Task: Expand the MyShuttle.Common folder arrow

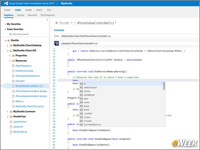Action: click(7, 112)
